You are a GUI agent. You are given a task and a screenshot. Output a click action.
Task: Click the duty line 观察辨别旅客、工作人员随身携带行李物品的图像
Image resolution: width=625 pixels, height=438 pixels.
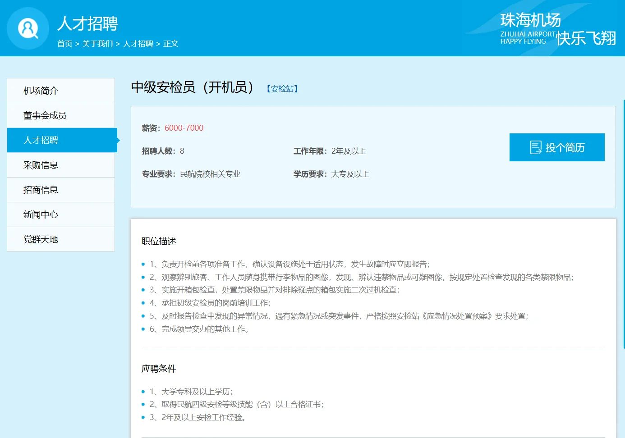point(362,277)
